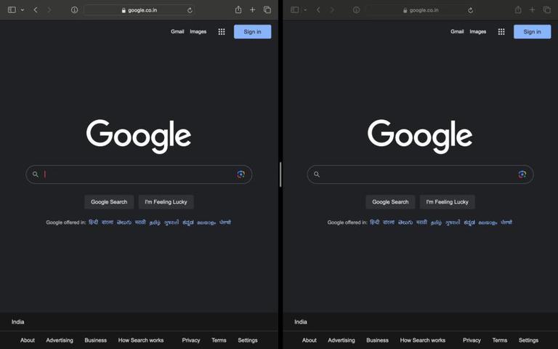
Task: Open the Share sheet in right window
Action: click(x=518, y=9)
